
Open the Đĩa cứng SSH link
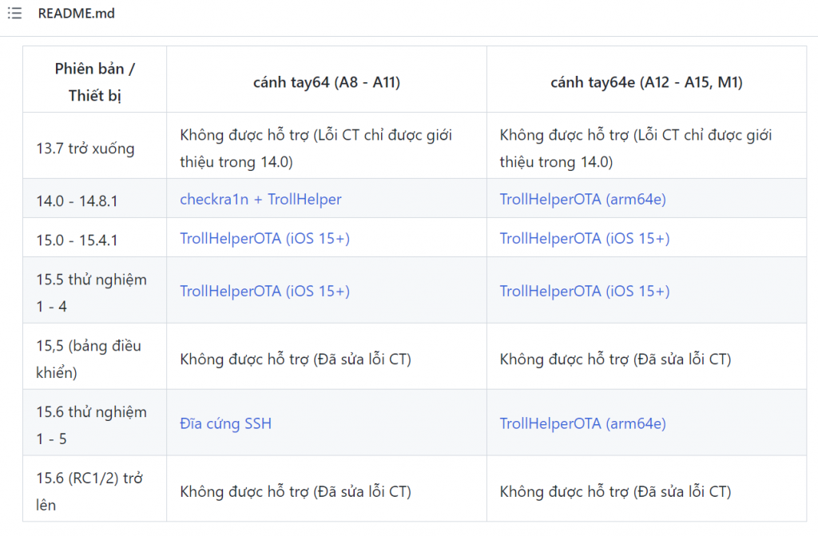point(225,424)
